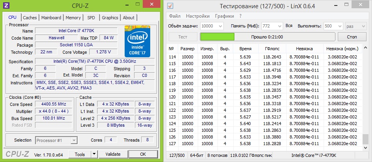Expand the Tools dropdown arrow
Viewport: 372px width, 162px height.
click(x=94, y=155)
